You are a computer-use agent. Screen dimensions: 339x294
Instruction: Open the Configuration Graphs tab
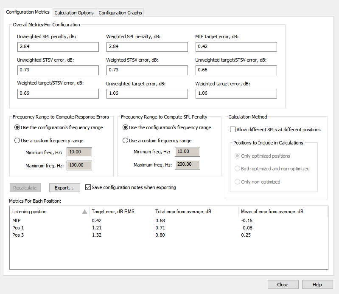click(120, 13)
